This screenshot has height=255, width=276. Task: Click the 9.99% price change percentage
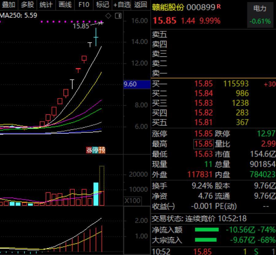210,21
